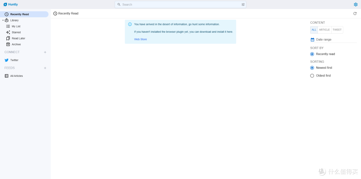The height and width of the screenshot is (179, 361).
Task: Select ARTICLE content filter
Action: click(324, 30)
